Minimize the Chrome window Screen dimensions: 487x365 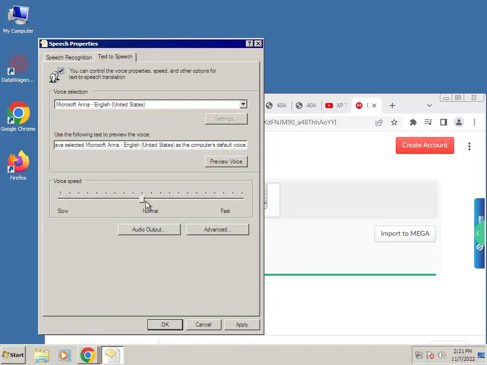pos(446,98)
